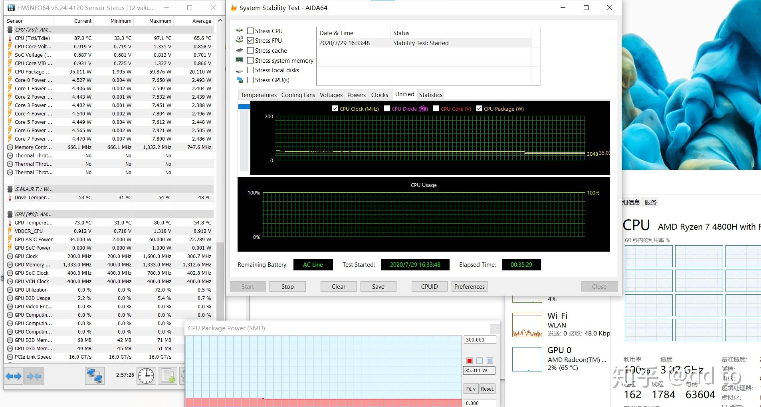Enable Stress system memory checkbox

(x=250, y=60)
